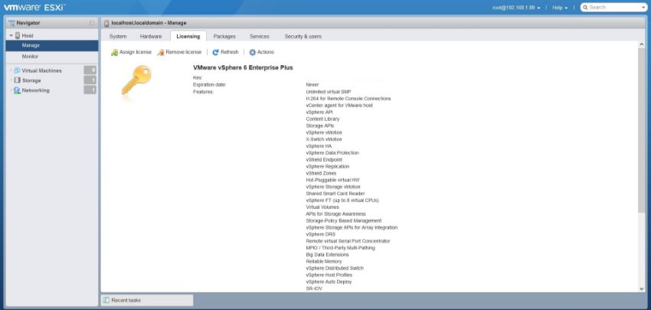651x310 pixels.
Task: Click the host icon beside localhost.localdomain title
Action: 106,23
